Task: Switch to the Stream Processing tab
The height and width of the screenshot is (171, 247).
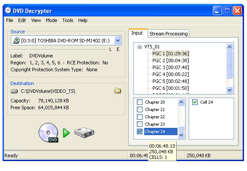Action: click(168, 34)
